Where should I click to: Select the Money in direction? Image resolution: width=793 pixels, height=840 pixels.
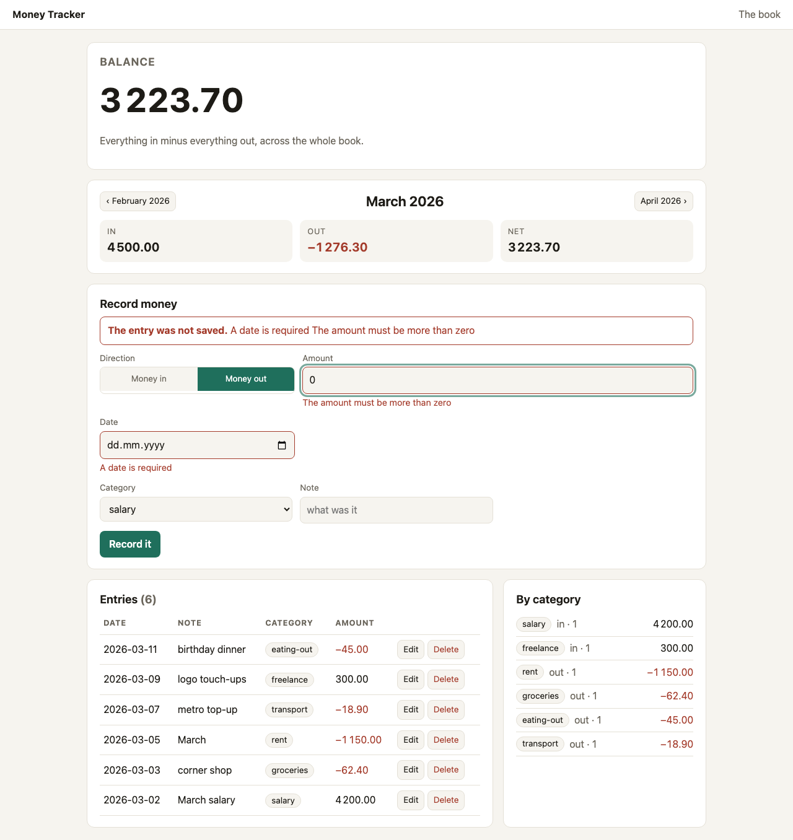(x=149, y=379)
